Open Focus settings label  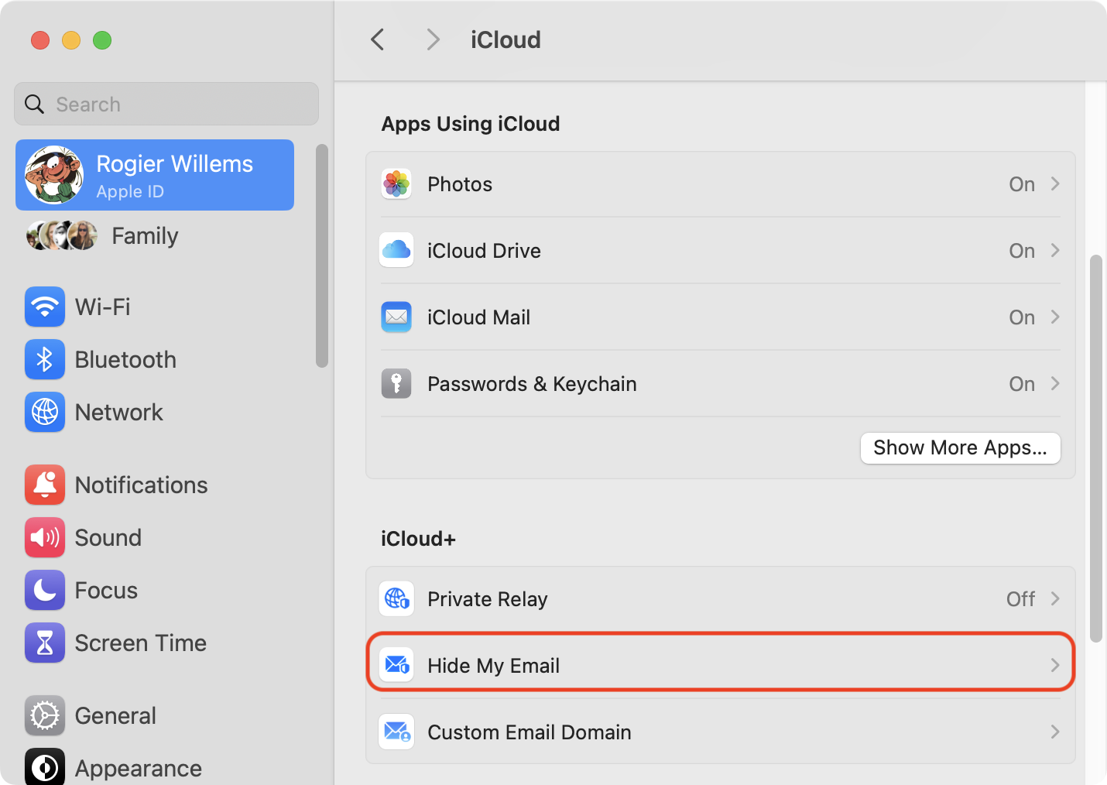106,591
